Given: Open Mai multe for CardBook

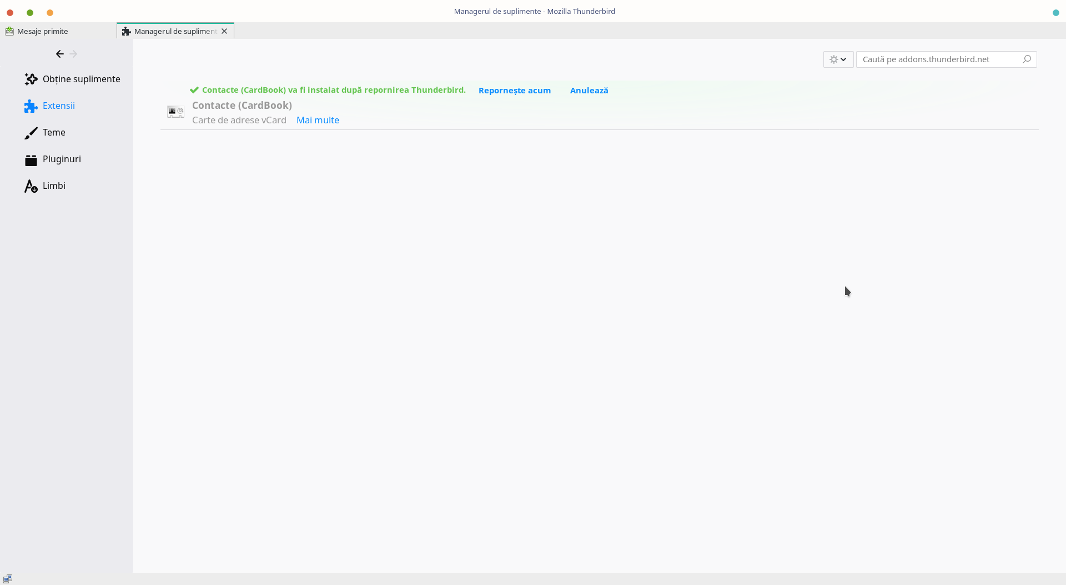Looking at the screenshot, I should [318, 120].
